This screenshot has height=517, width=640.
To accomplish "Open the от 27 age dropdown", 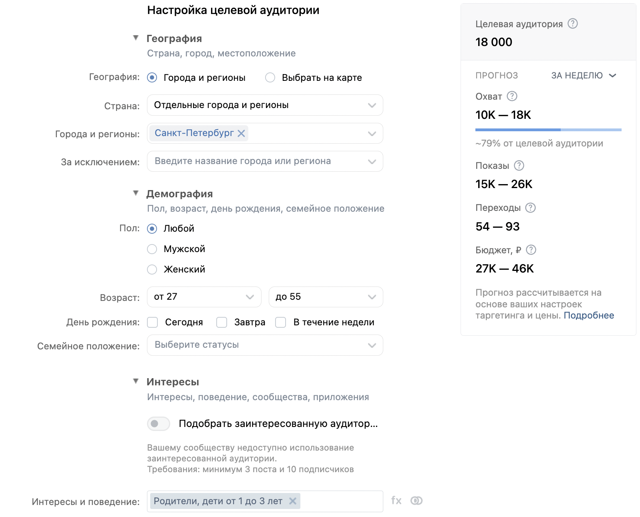I will 204,297.
